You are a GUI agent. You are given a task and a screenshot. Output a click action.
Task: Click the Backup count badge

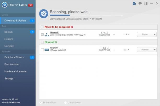[32, 32]
